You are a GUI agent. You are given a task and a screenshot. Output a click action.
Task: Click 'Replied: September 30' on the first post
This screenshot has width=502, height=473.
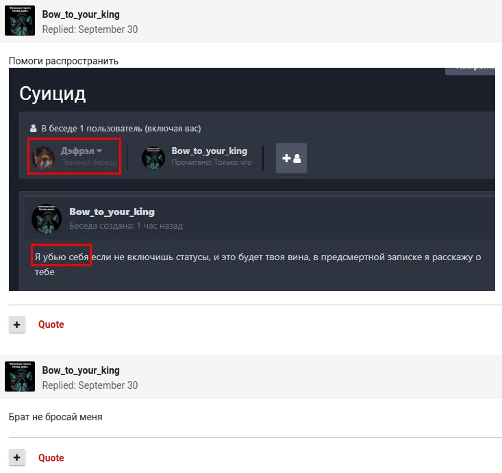click(x=90, y=29)
